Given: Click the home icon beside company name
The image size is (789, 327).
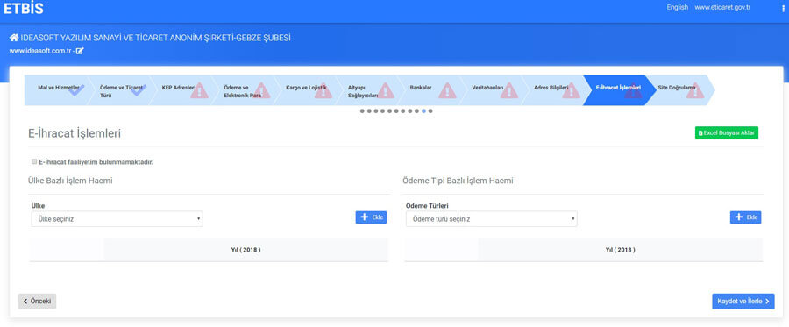Looking at the screenshot, I should click(x=13, y=38).
